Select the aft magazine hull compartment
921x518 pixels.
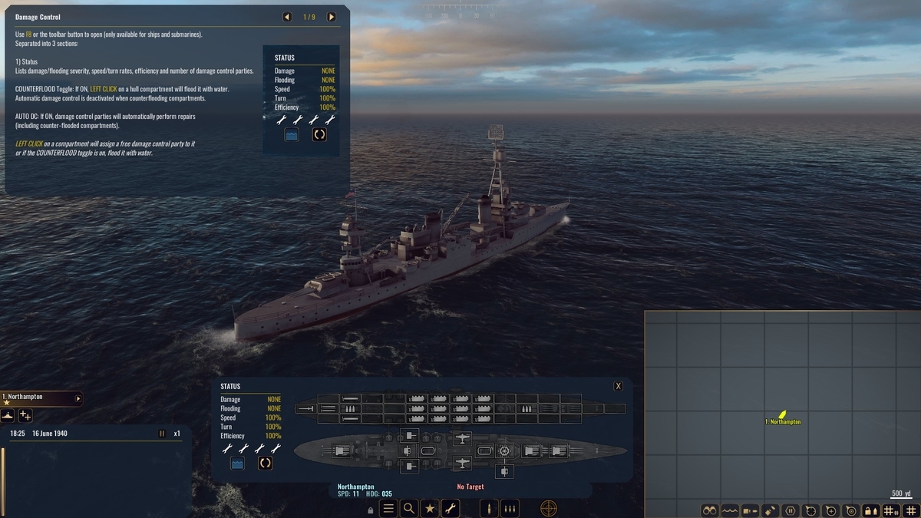tap(351, 408)
